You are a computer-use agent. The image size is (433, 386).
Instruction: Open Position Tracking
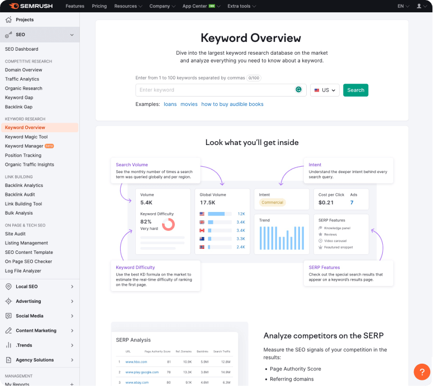pyautogui.click(x=23, y=155)
